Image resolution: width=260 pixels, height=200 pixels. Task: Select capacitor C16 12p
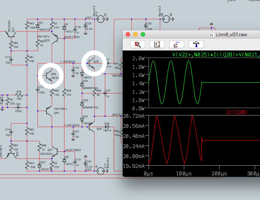(73, 70)
